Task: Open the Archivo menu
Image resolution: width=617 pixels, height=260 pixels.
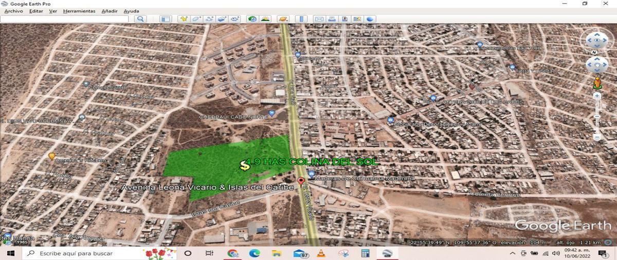Action: [x=13, y=11]
